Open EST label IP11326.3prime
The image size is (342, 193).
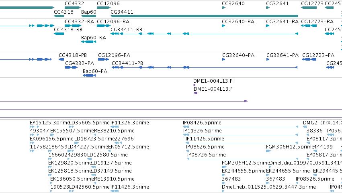[130, 123]
